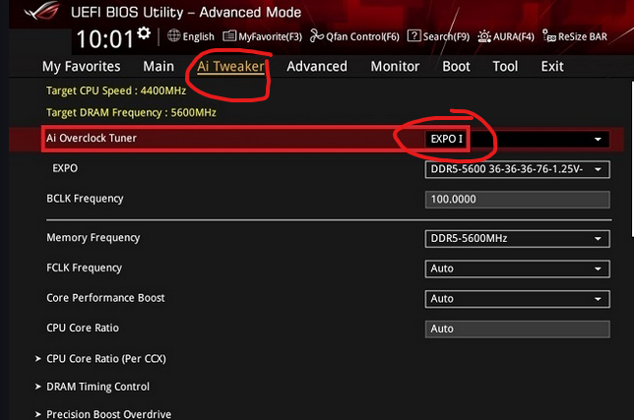Open the Monitor tab
634x420 pixels.
395,66
